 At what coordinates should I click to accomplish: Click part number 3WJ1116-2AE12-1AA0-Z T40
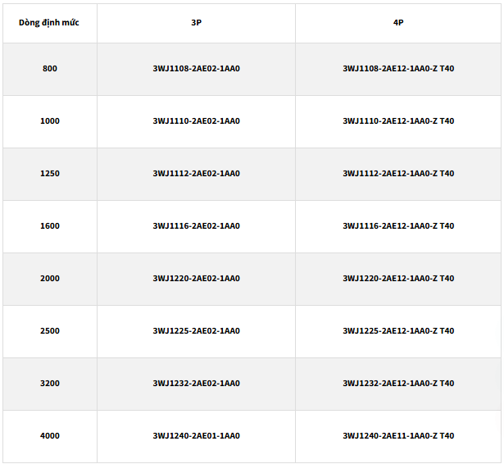398,226
